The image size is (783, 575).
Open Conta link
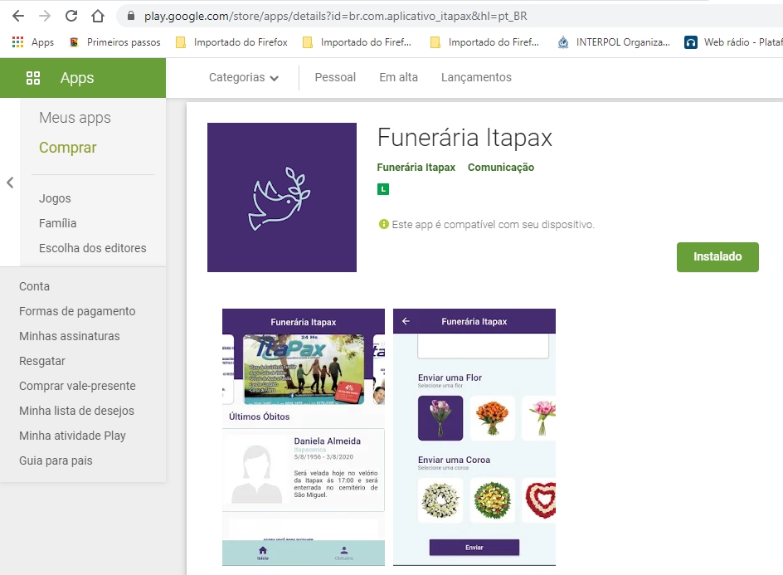34,286
